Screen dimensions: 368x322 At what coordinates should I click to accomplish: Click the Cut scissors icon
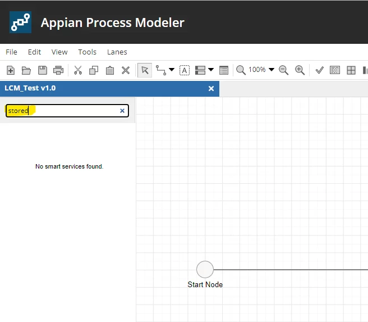point(78,70)
